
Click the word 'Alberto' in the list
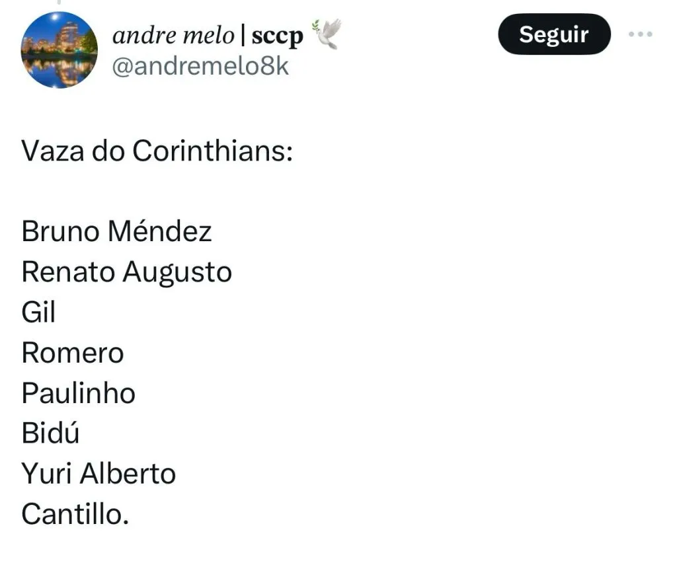tap(128, 474)
